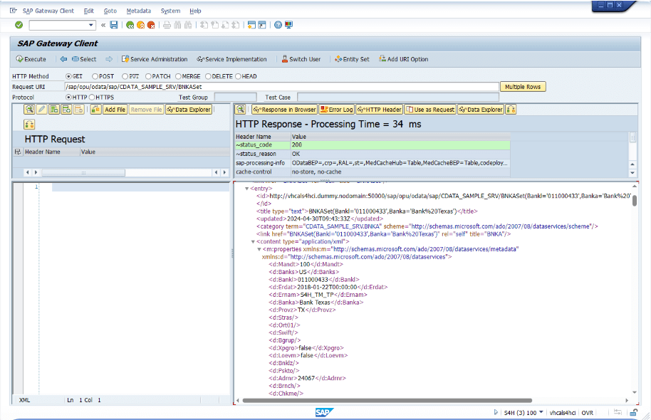This screenshot has height=420, width=651.
Task: Click the Error Log button
Action: 336,110
